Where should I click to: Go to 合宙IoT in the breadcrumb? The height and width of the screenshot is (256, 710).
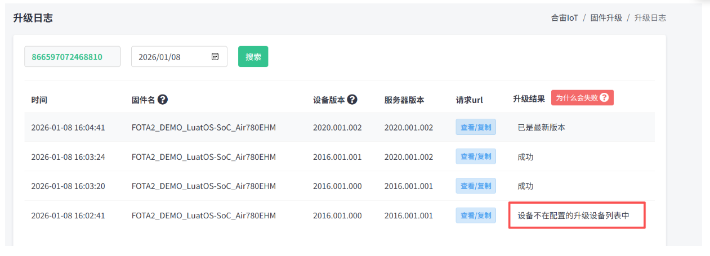[x=564, y=18]
